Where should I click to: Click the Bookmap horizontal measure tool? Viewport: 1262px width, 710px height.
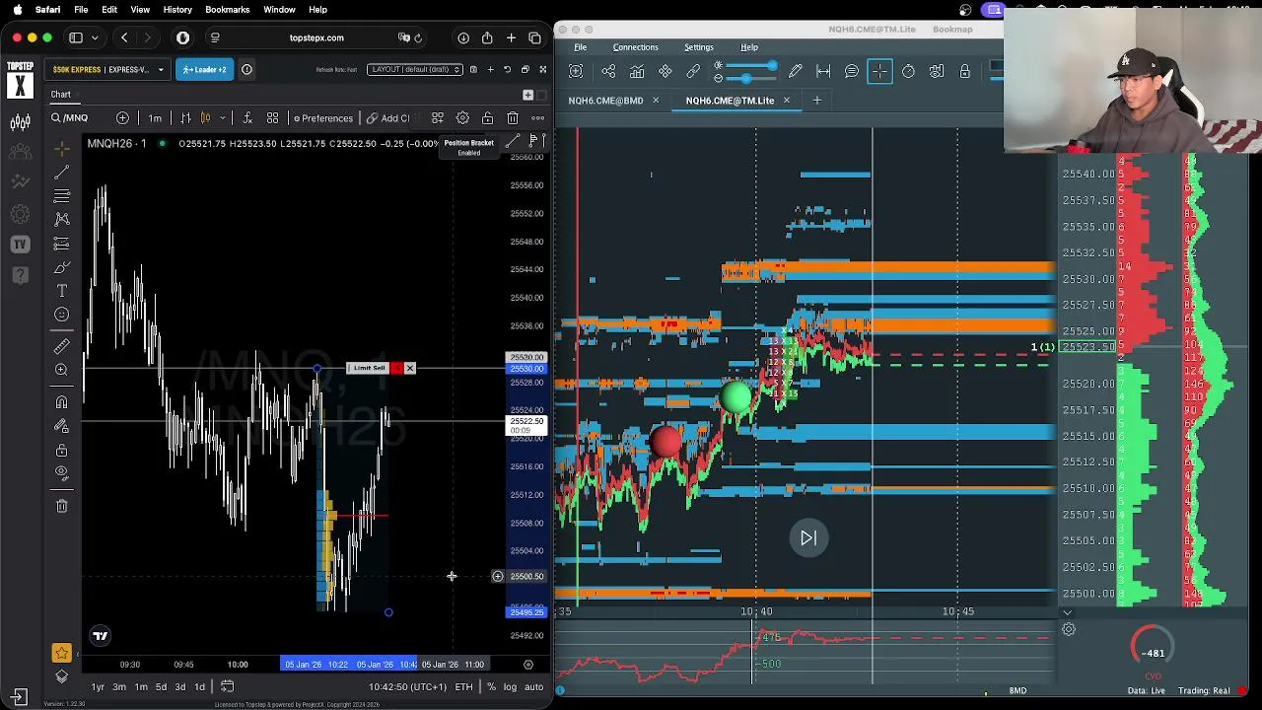point(823,71)
